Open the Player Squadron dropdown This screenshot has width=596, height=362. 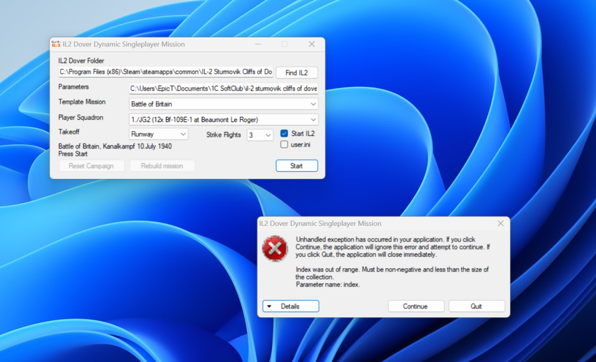coord(313,119)
